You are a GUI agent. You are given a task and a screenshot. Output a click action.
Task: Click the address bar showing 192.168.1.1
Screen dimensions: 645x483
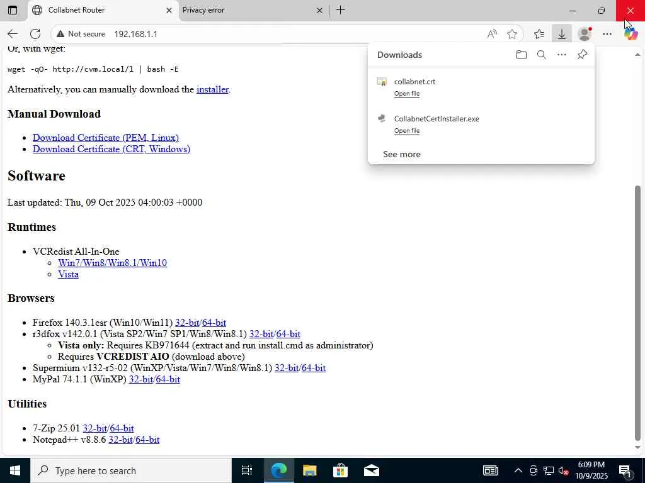(288, 34)
